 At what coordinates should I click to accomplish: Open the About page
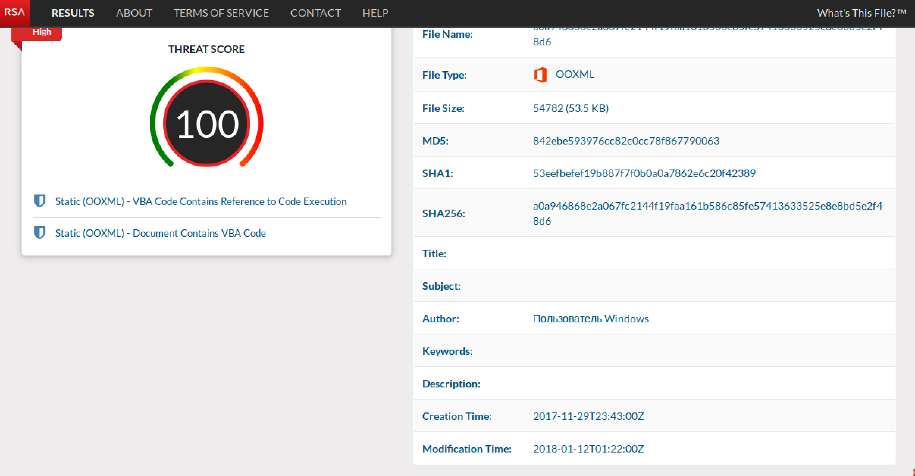tap(134, 13)
